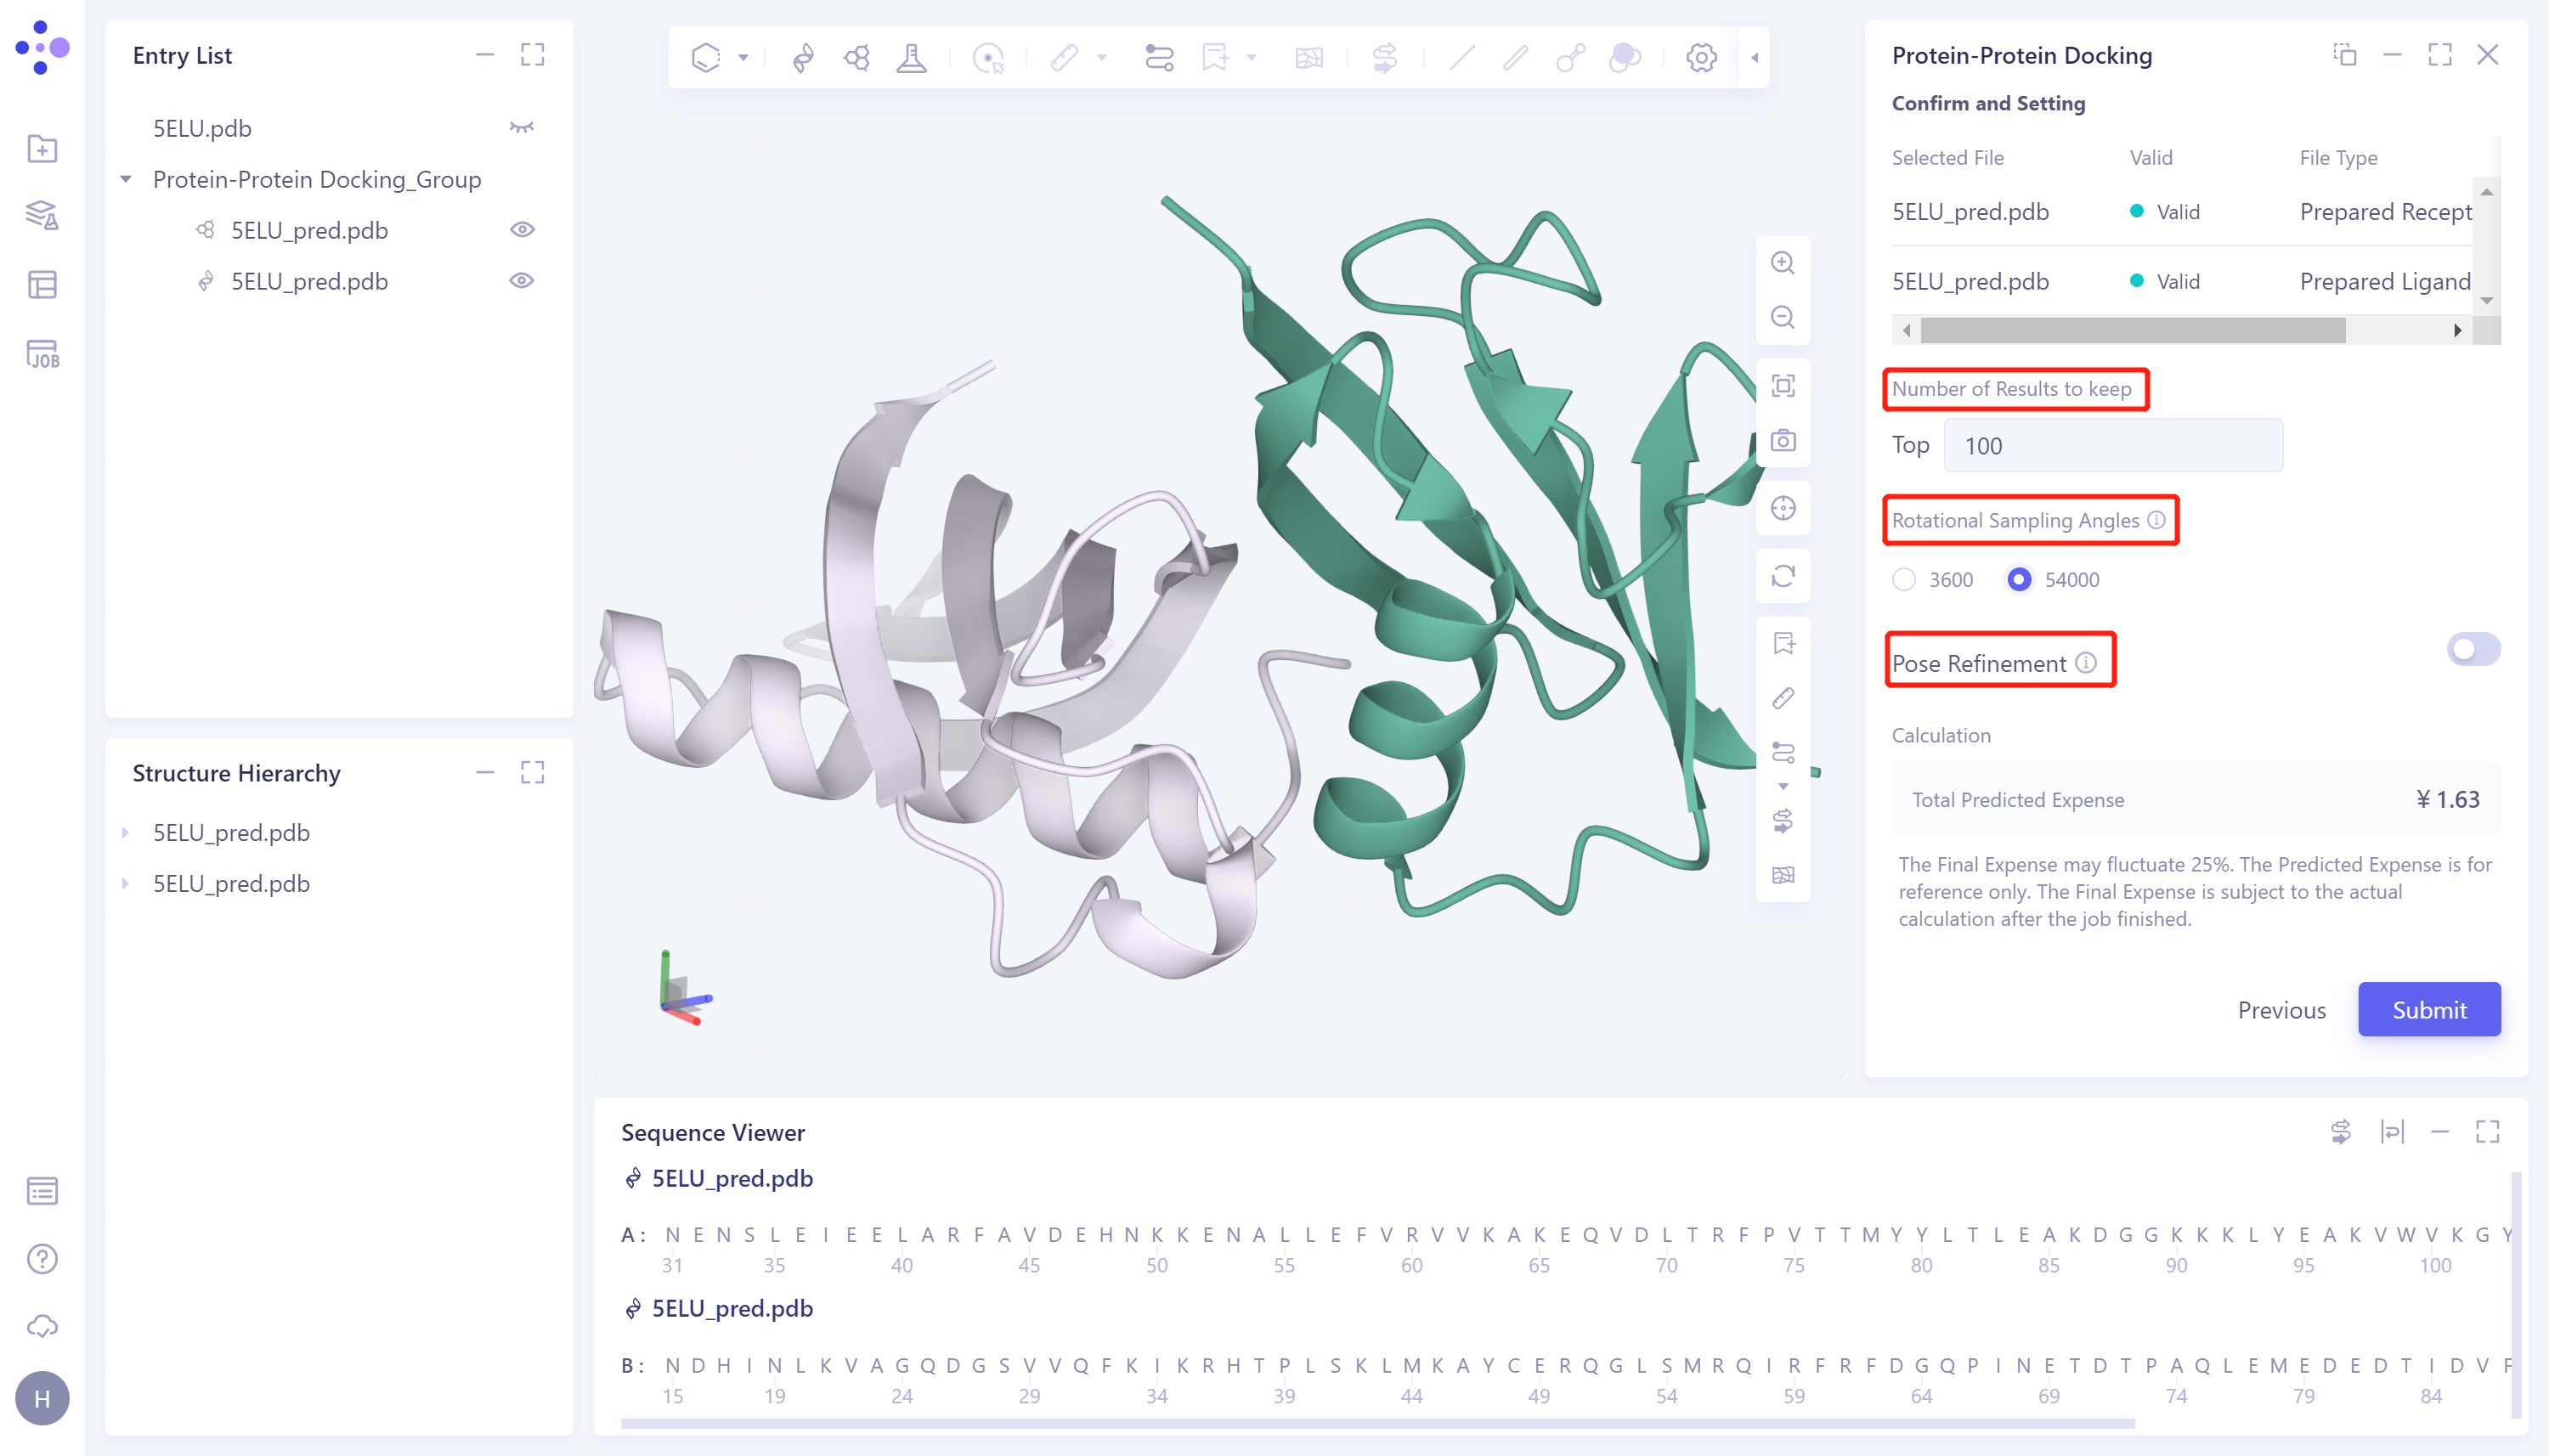This screenshot has width=2549, height=1456.
Task: Zoom in using the magnifier plus icon
Action: point(1783,263)
